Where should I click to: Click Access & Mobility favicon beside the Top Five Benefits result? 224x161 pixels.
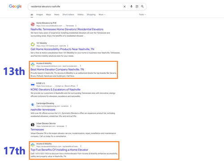[33, 145]
